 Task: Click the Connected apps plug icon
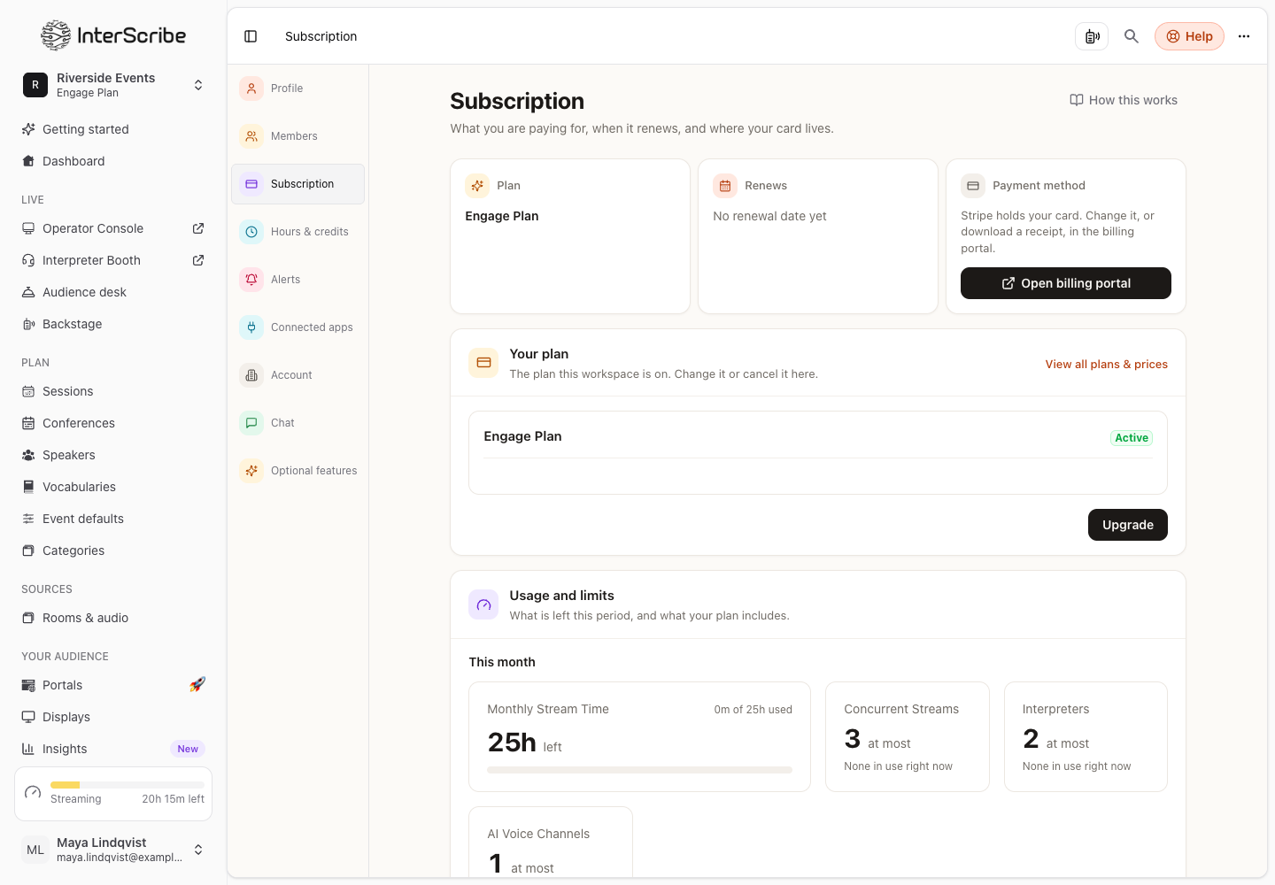[x=251, y=327]
